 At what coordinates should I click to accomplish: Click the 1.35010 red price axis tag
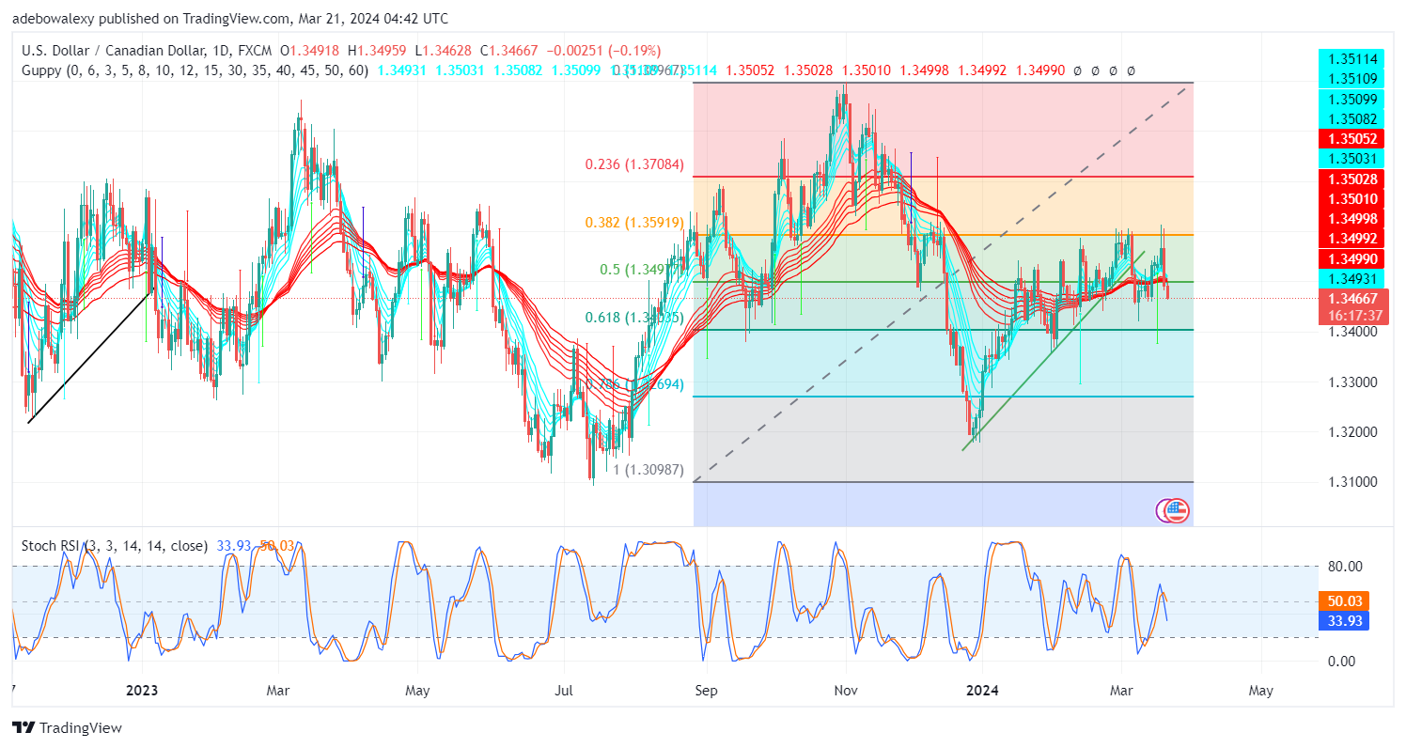1352,198
